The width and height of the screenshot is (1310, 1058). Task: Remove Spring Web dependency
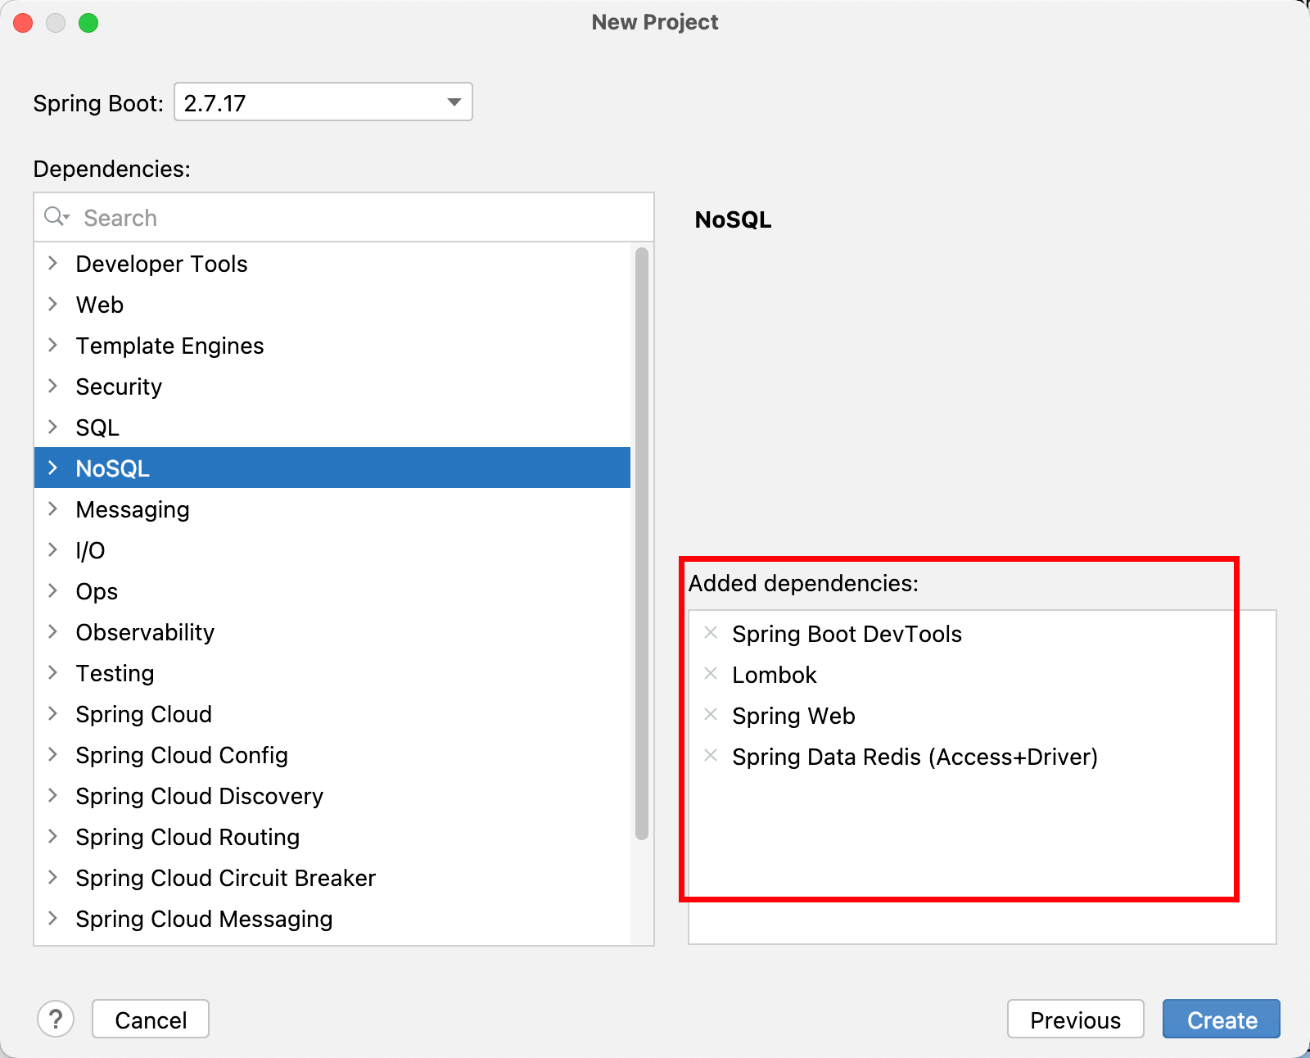coord(711,714)
